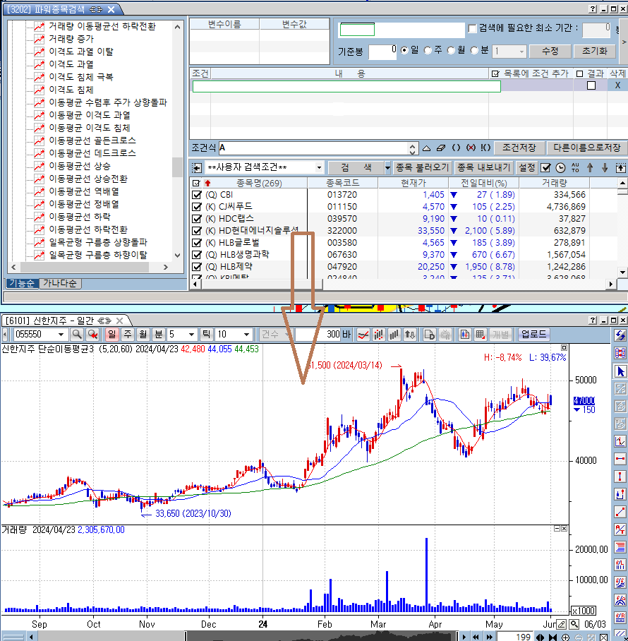Image resolution: width=628 pixels, height=641 pixels.
Task: Click the up arrow icon in search toolbar
Action: (x=590, y=168)
